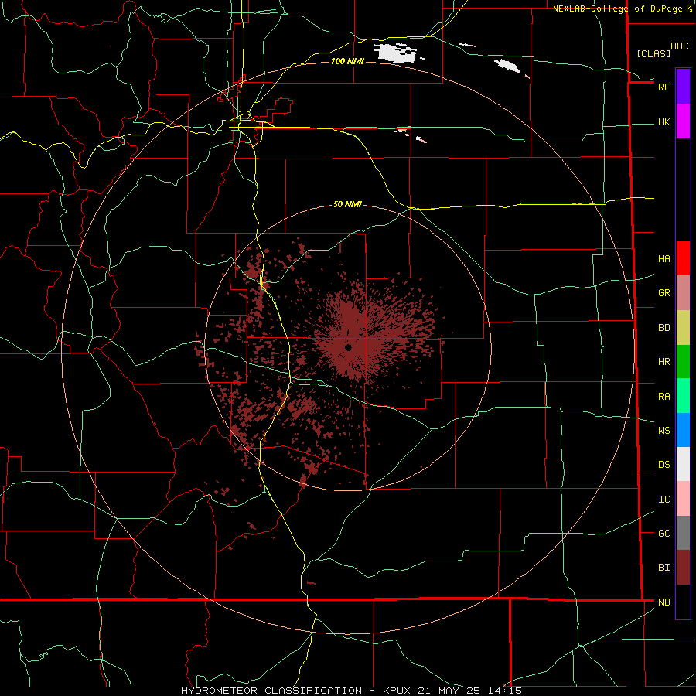The height and width of the screenshot is (696, 696).
Task: Click the WS legend label
Action: coord(664,430)
